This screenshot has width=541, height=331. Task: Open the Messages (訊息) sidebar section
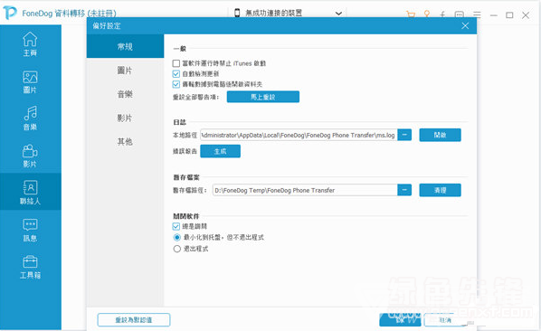[x=31, y=230]
